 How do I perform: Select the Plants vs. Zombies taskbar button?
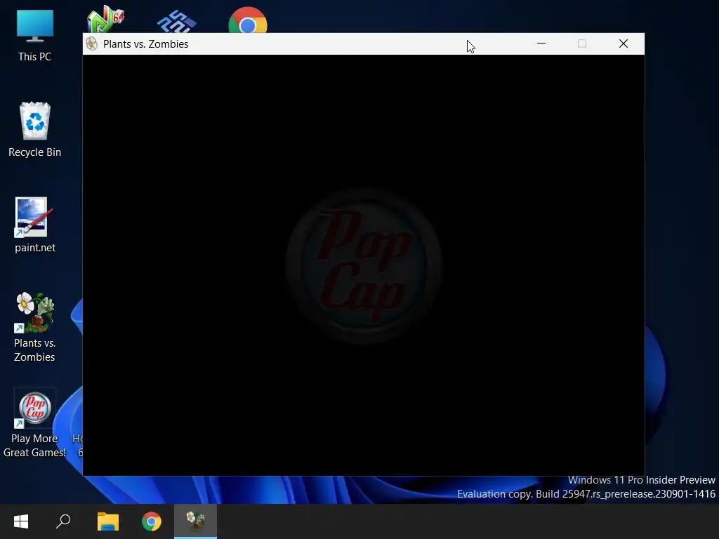click(195, 521)
